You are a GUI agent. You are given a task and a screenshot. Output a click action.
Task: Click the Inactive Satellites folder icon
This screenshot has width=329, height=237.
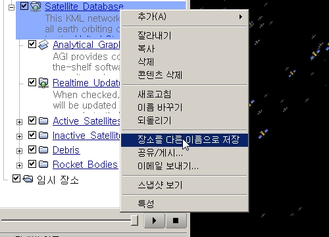[x=43, y=136]
